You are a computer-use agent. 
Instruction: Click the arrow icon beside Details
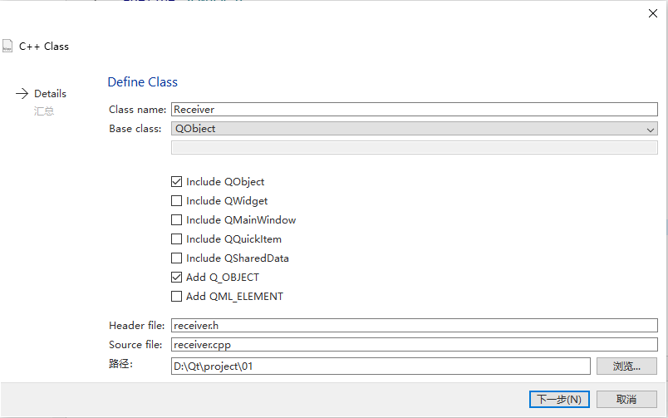22,93
